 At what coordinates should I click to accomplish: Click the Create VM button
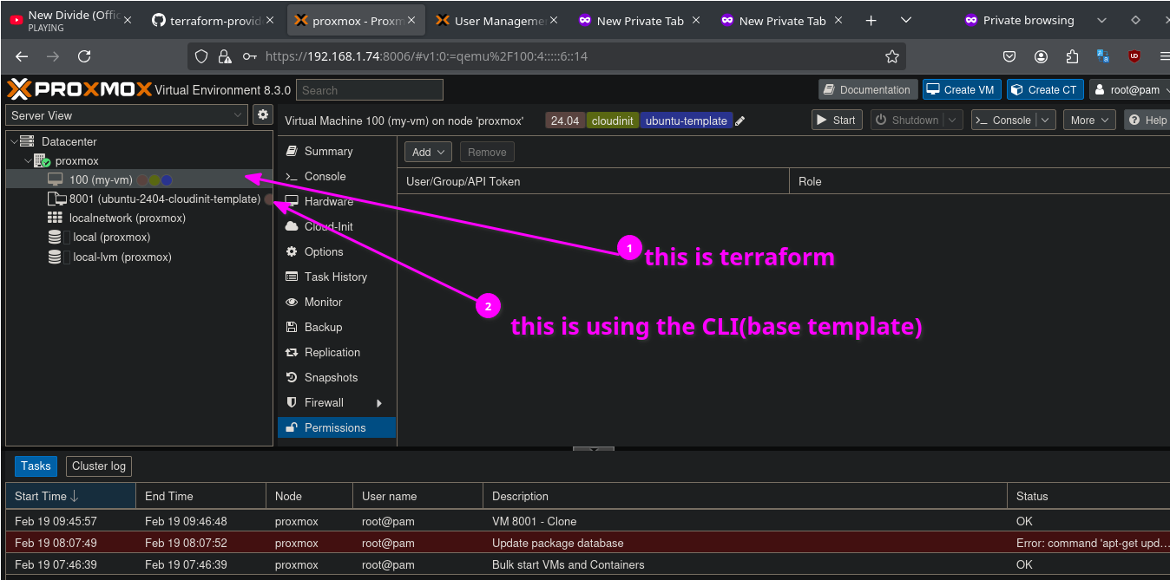[962, 89]
